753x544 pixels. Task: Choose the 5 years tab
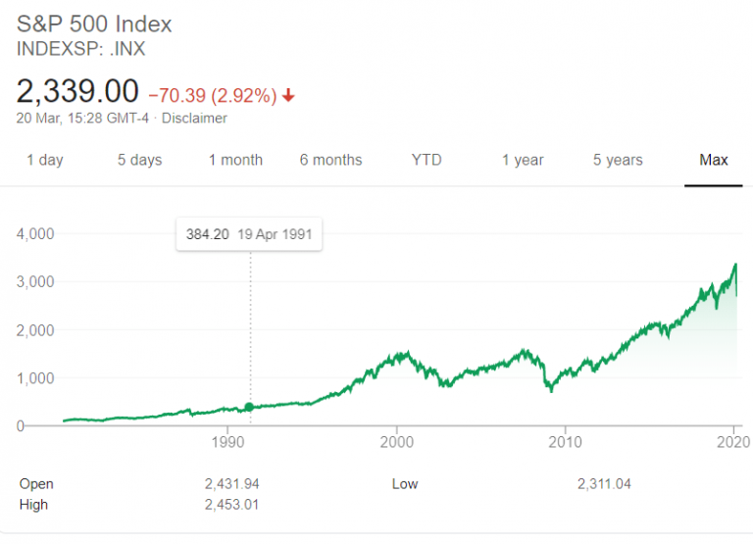(618, 160)
